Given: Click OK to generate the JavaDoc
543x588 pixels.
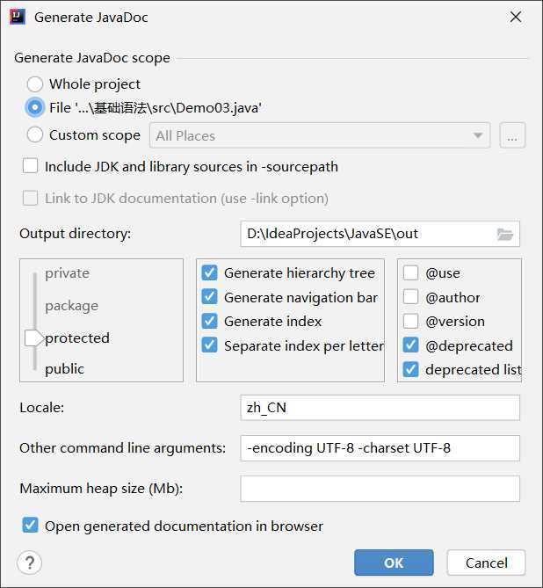Looking at the screenshot, I should click(394, 563).
